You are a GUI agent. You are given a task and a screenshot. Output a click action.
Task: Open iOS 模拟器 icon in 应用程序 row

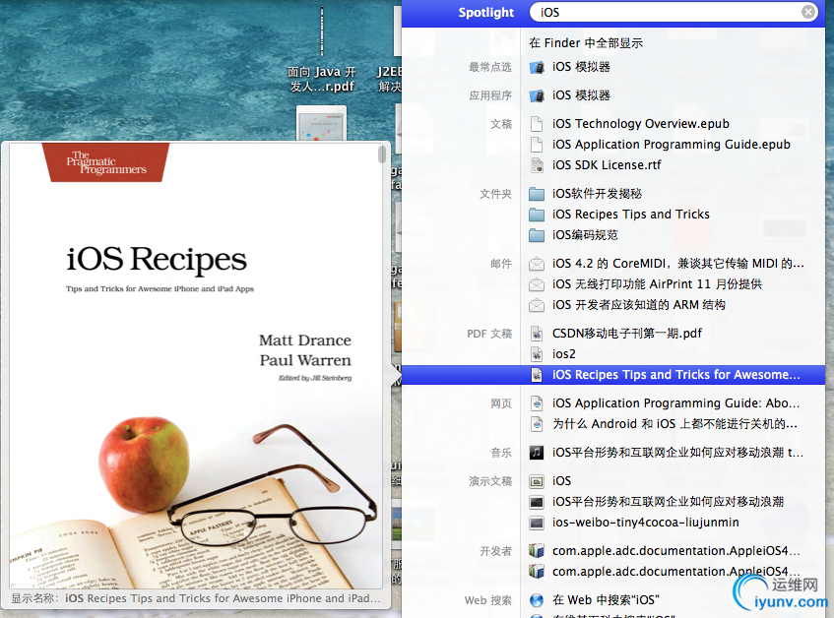pyautogui.click(x=537, y=96)
